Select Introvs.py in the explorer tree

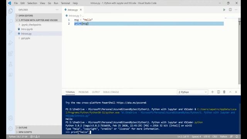click(x=39, y=34)
